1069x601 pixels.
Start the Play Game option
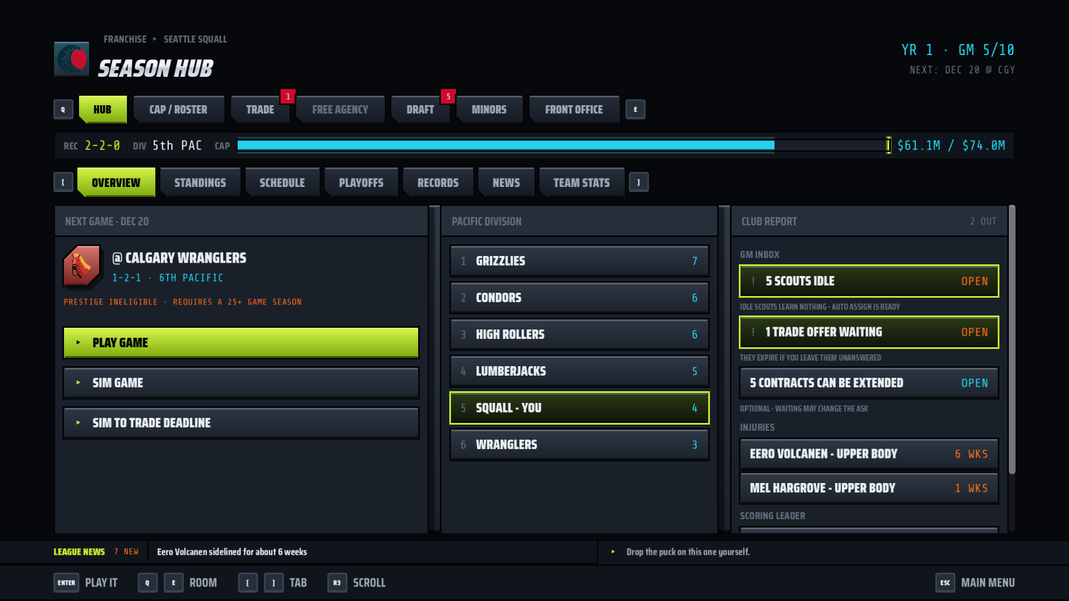point(241,342)
